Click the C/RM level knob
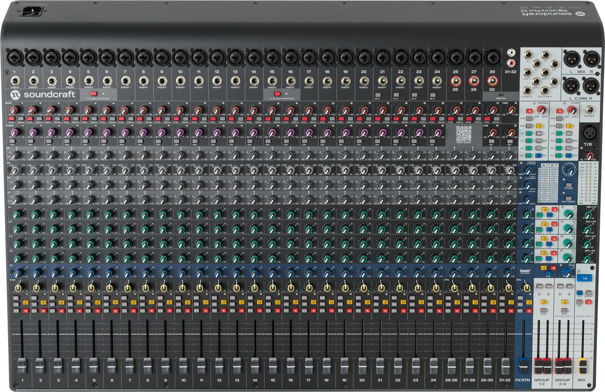The width and height of the screenshot is (605, 392). [572, 110]
